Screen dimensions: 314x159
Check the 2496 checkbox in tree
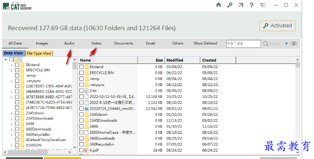point(17,124)
